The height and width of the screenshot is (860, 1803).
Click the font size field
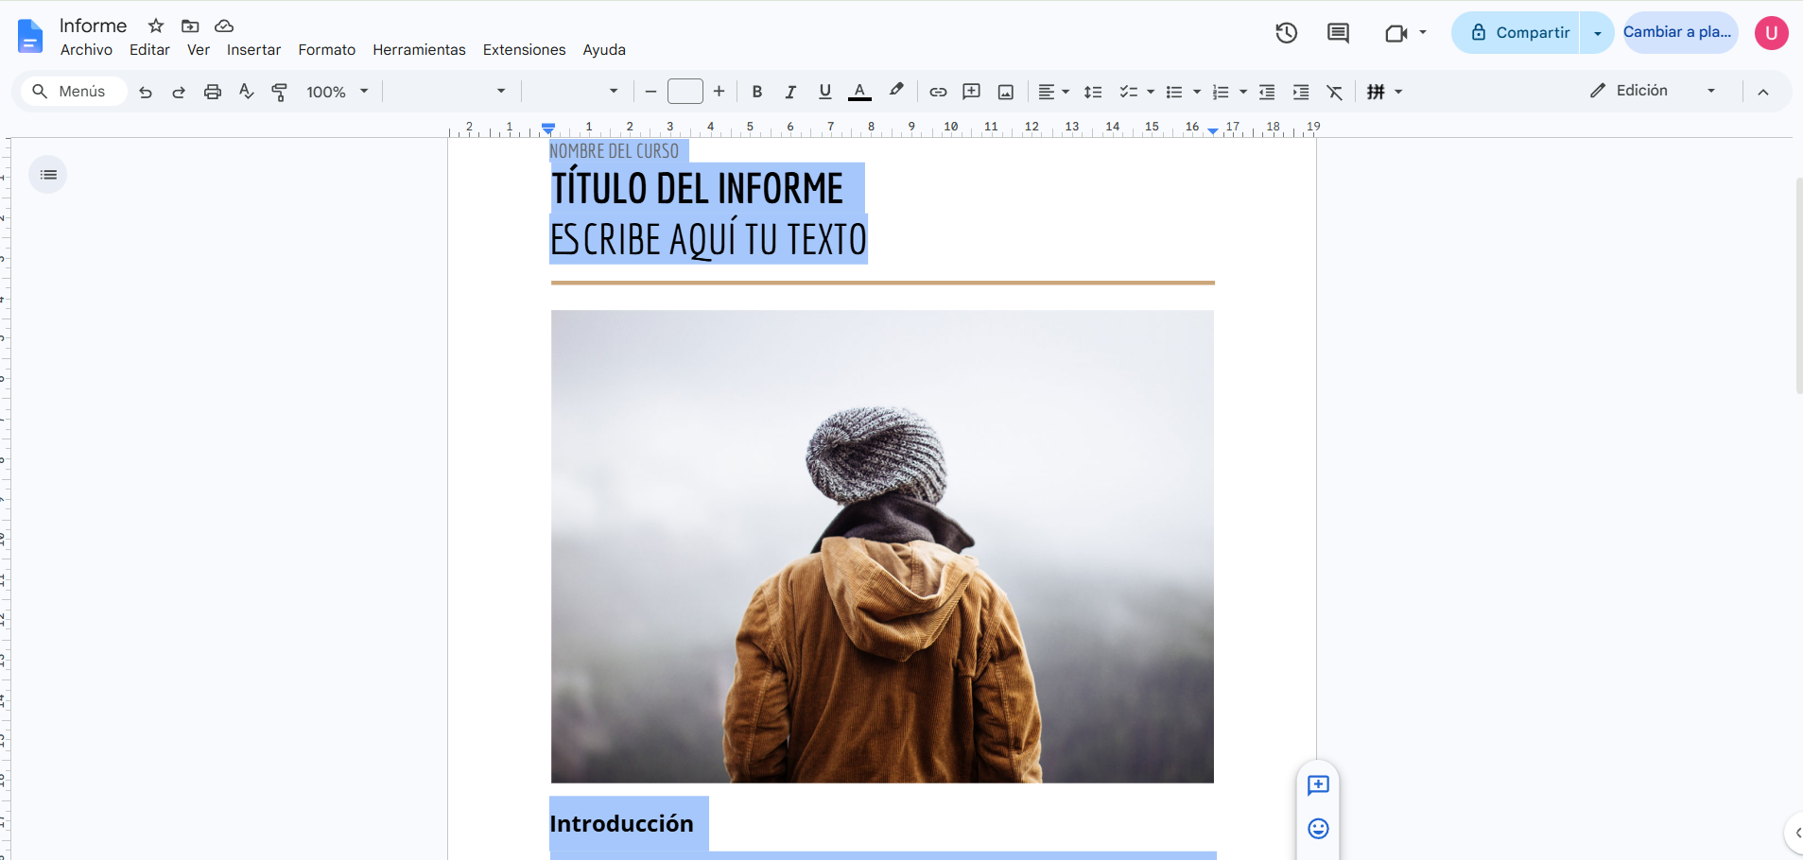point(685,92)
